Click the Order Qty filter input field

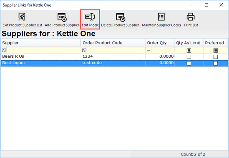[163, 51]
